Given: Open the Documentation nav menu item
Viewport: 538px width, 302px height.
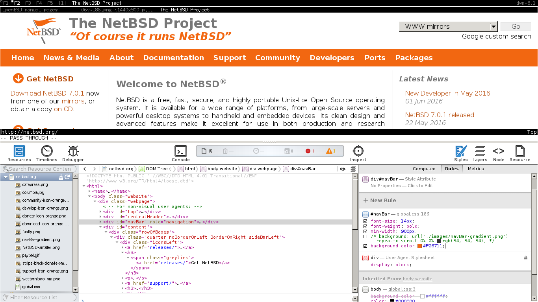Looking at the screenshot, I should click(x=174, y=57).
